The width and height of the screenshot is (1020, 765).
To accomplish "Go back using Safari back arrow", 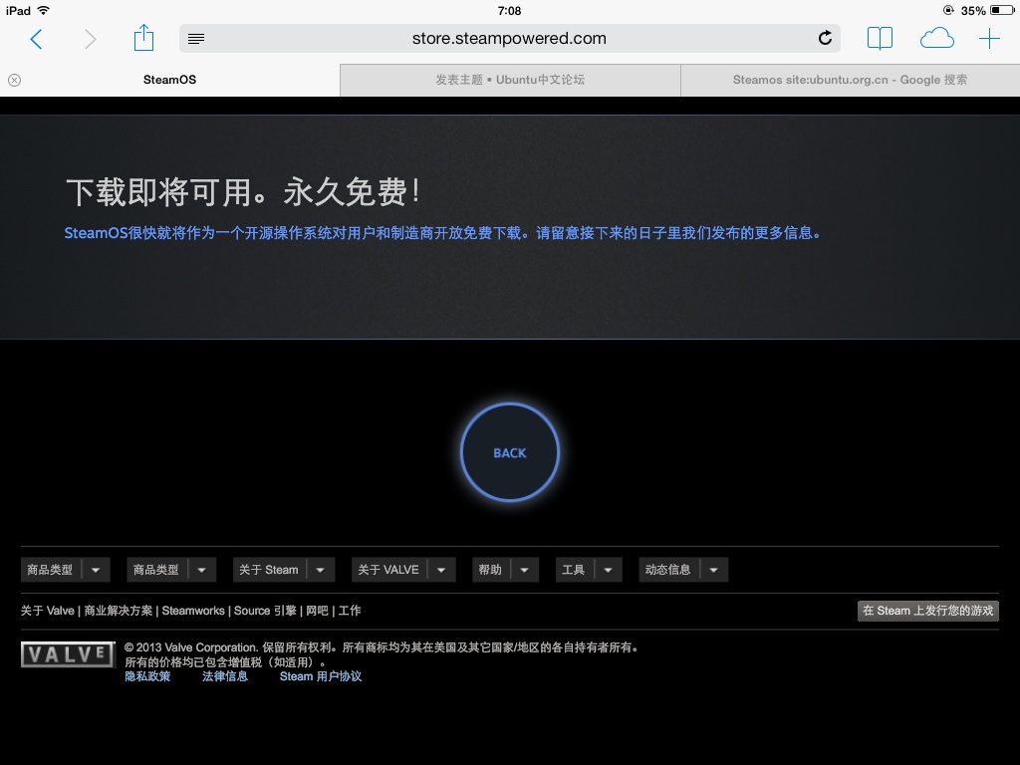I will coord(37,39).
